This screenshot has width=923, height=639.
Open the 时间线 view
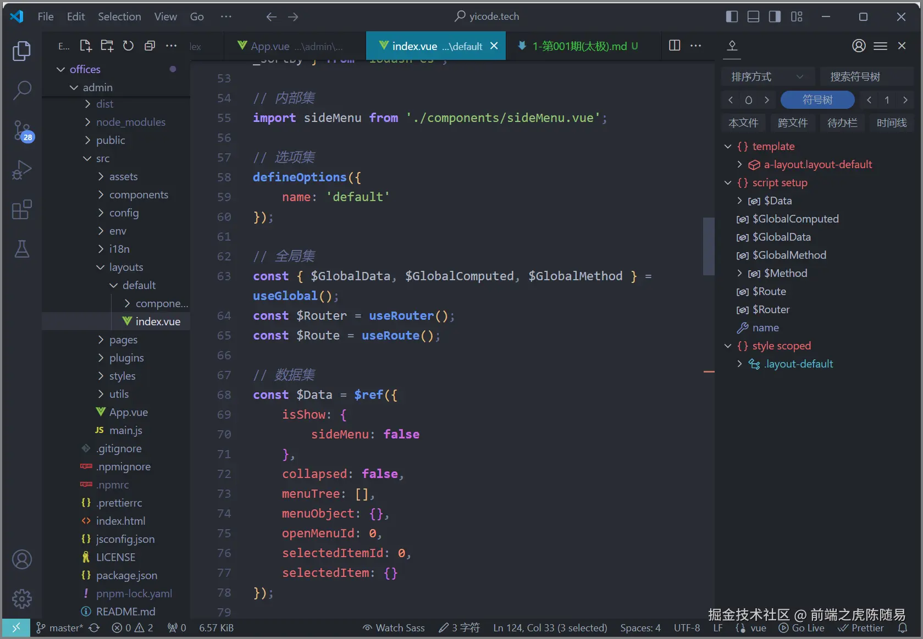coord(892,123)
